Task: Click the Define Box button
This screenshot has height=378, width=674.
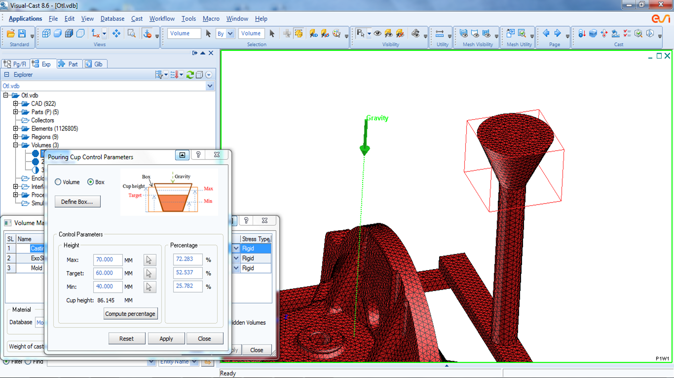Action: point(77,202)
